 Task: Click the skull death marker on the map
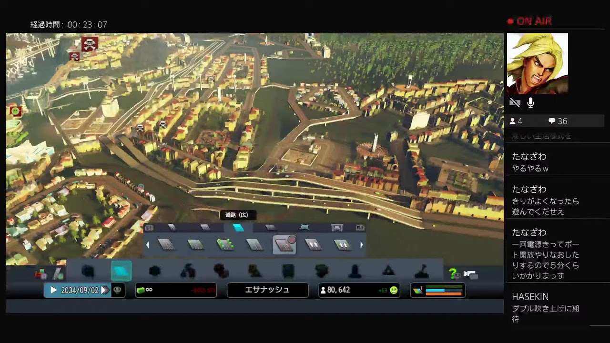coord(89,44)
